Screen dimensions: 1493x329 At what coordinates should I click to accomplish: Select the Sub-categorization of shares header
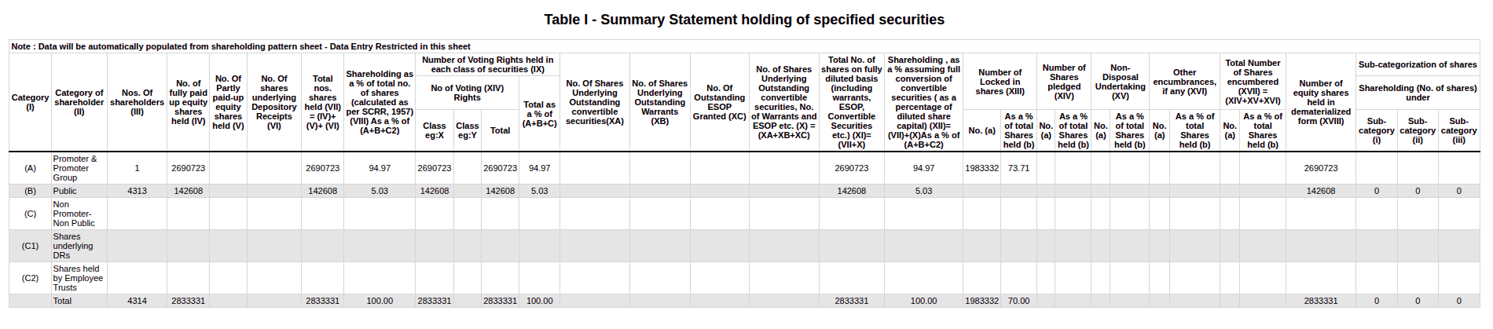click(1418, 64)
